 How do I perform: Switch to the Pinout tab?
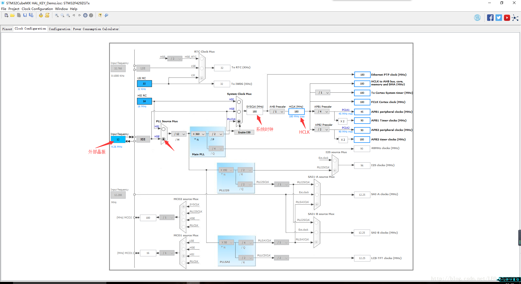click(x=7, y=29)
